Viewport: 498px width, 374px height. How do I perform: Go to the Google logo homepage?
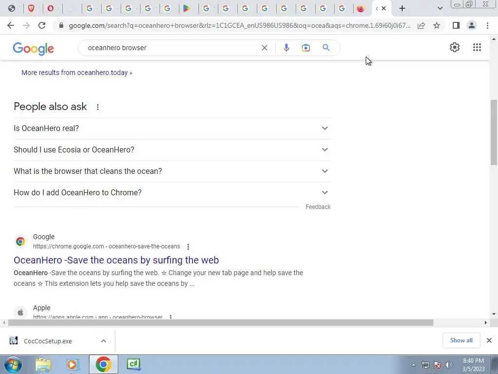click(34, 49)
